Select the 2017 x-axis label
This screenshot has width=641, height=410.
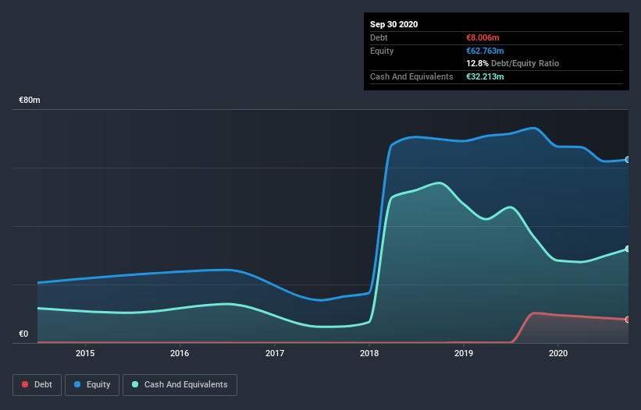tap(275, 353)
